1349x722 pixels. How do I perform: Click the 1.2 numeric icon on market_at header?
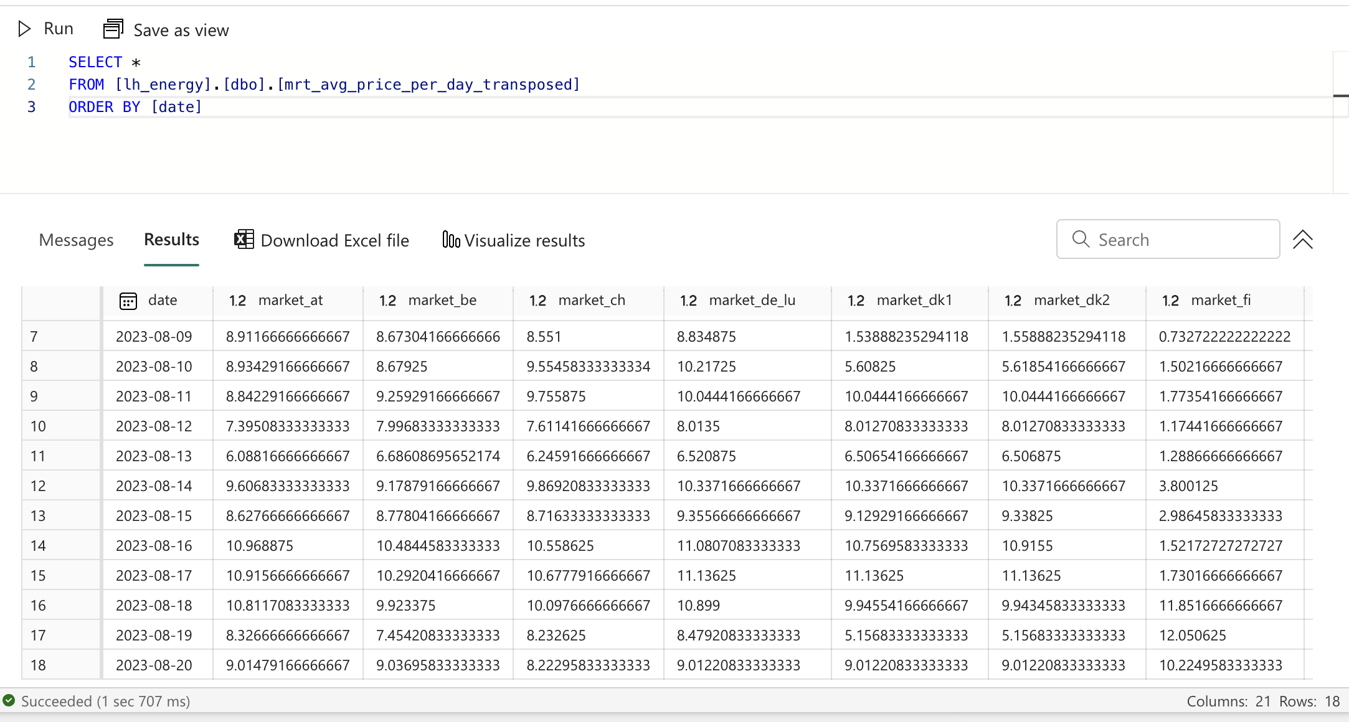(237, 301)
